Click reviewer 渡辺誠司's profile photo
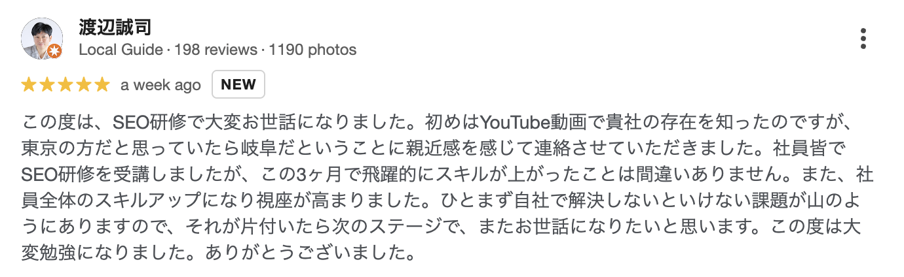The width and height of the screenshot is (904, 277). click(x=43, y=39)
